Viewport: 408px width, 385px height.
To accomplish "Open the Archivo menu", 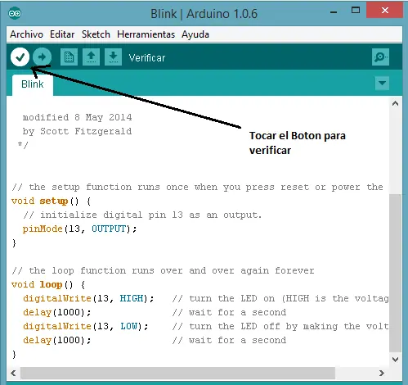I will tap(26, 34).
